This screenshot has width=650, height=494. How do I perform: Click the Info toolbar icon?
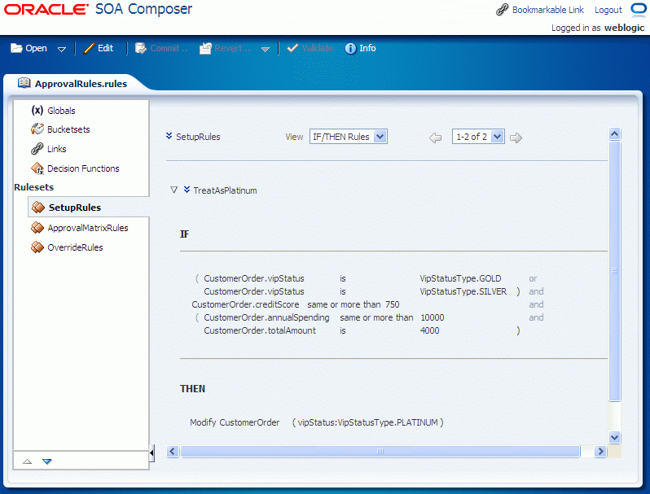point(350,49)
